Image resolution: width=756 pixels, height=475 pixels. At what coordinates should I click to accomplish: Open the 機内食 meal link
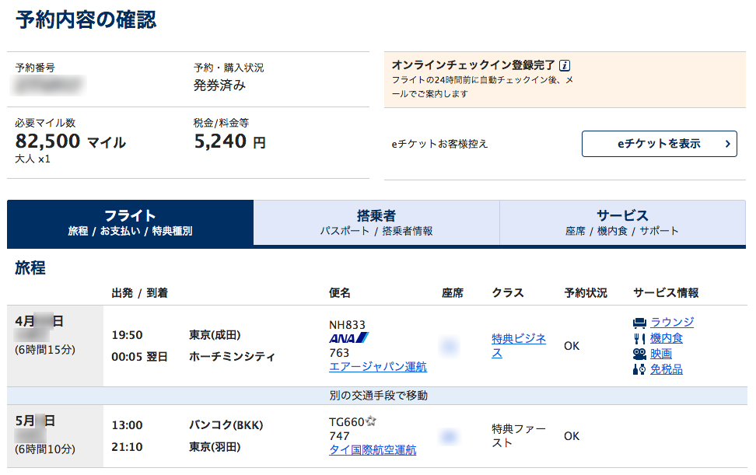[x=665, y=337]
